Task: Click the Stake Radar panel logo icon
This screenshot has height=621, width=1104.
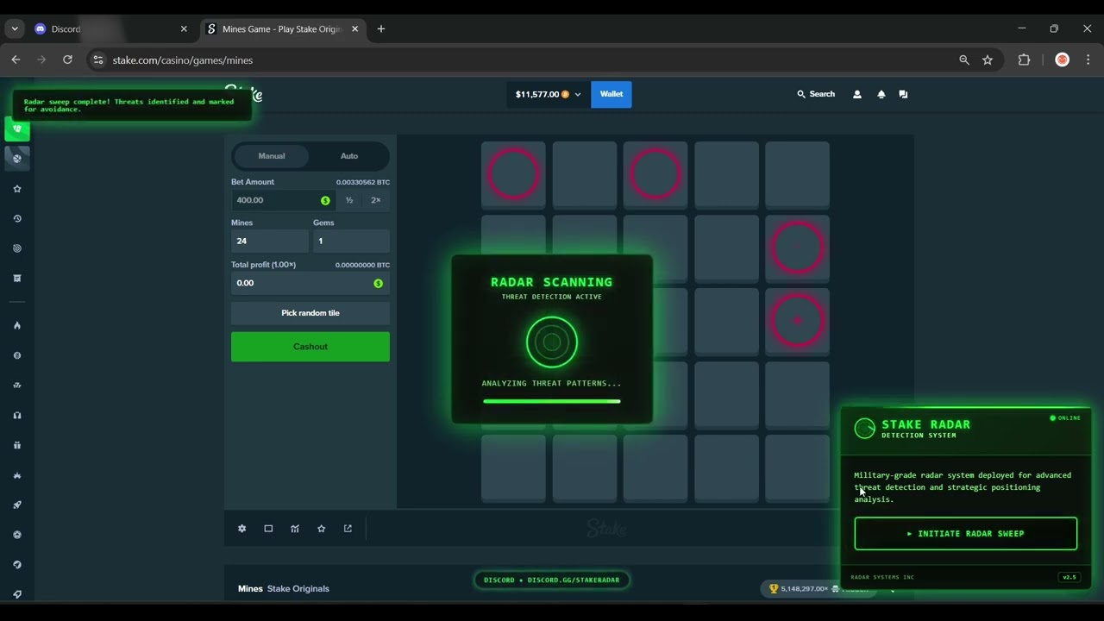Action: (864, 429)
